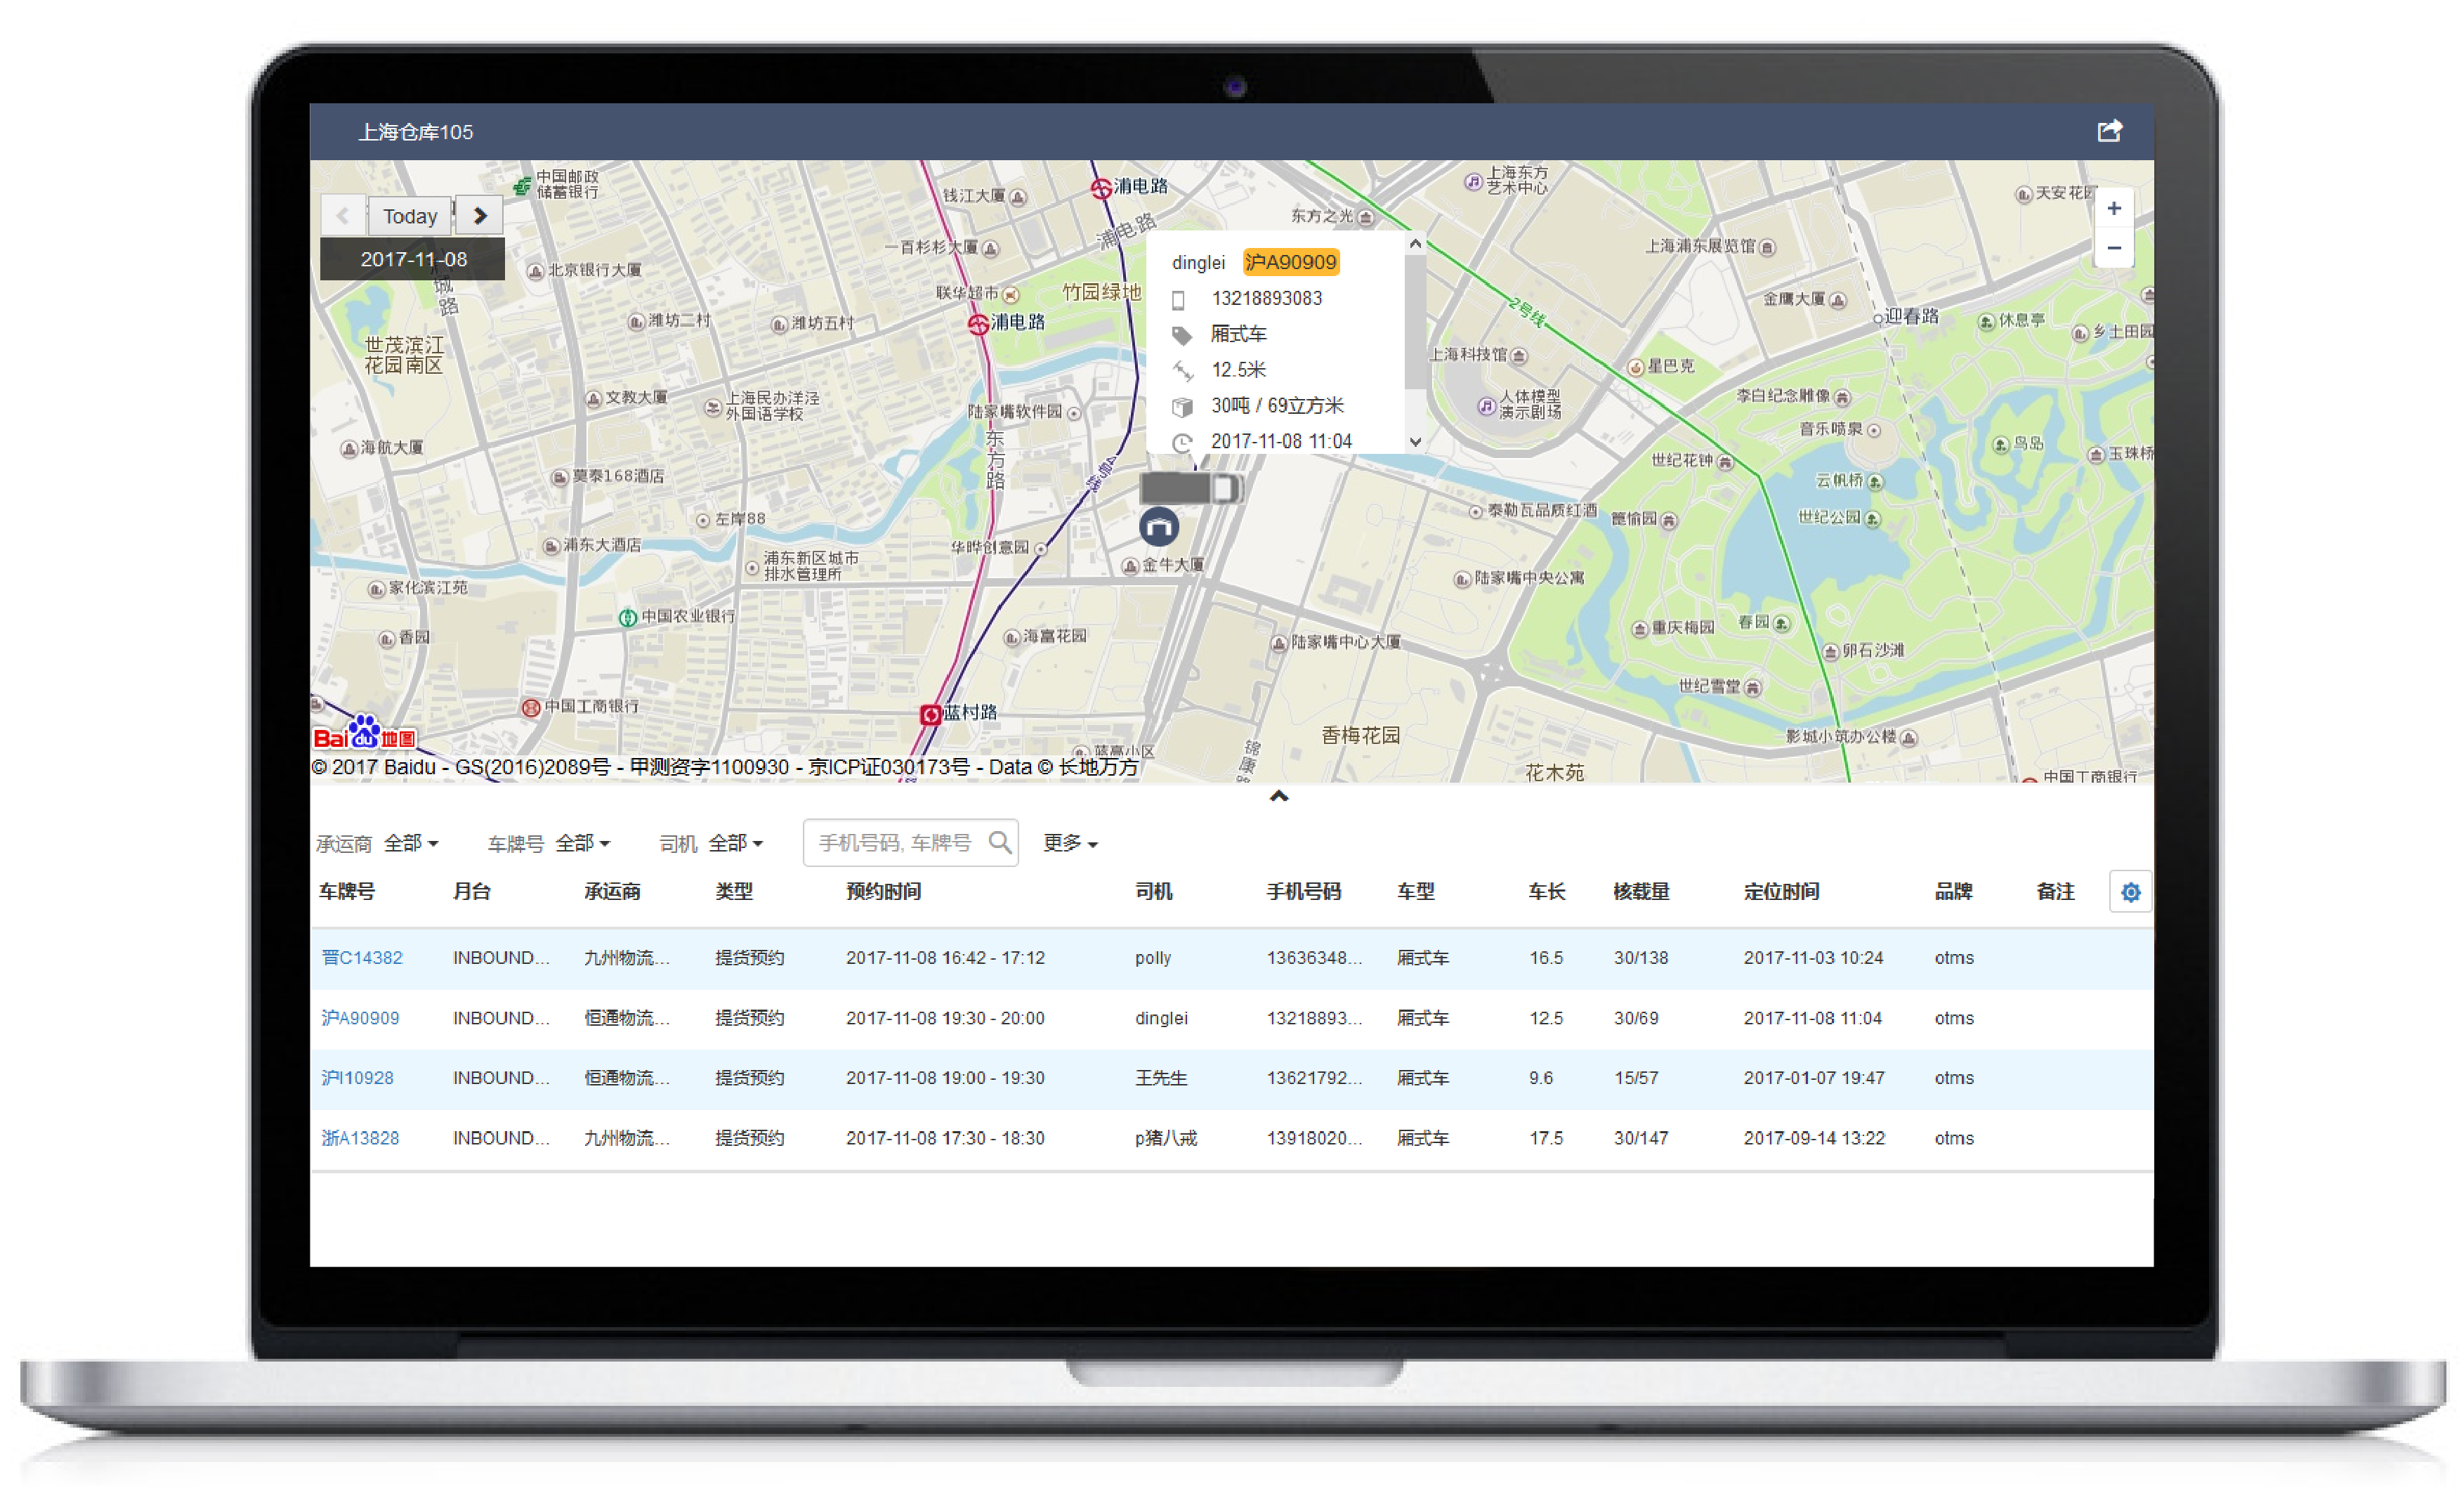The image size is (2464, 1507).
Task: Zoom out the map with minus button
Action: (2113, 248)
